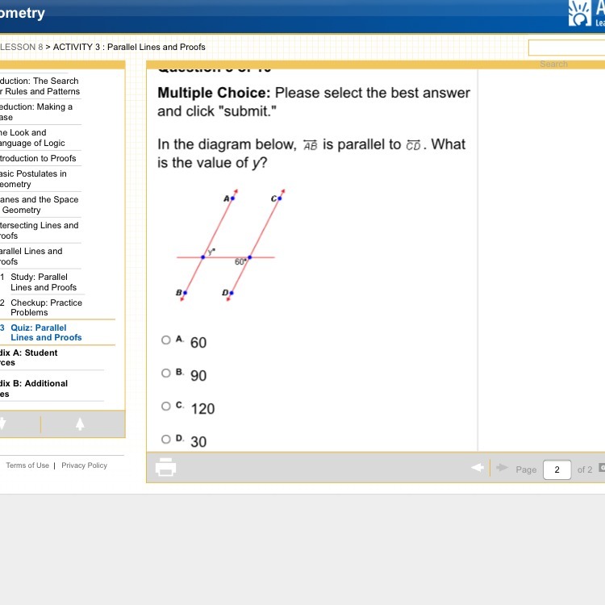Click the down arrow in sidebar footer
The height and width of the screenshot is (605, 605).
click(2, 423)
